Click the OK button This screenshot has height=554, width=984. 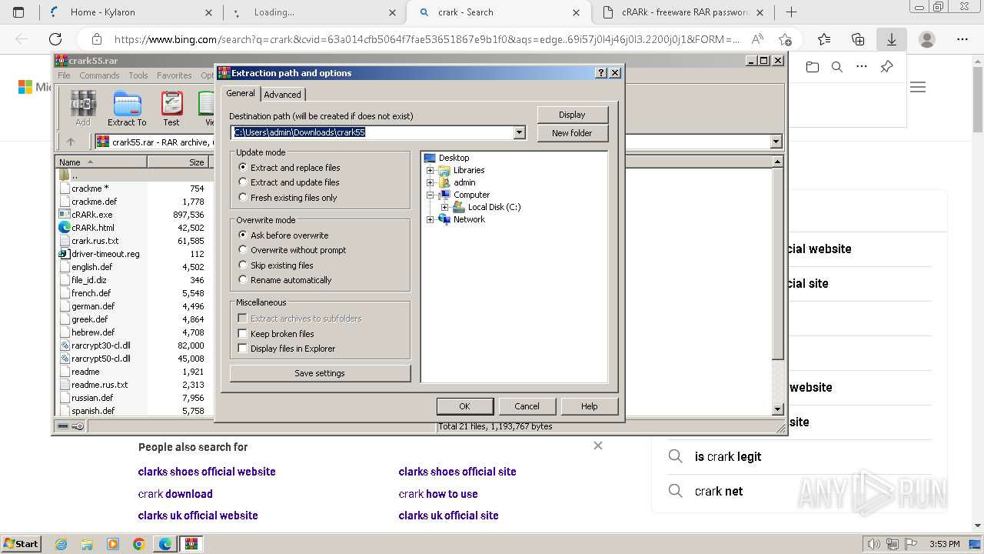(464, 406)
